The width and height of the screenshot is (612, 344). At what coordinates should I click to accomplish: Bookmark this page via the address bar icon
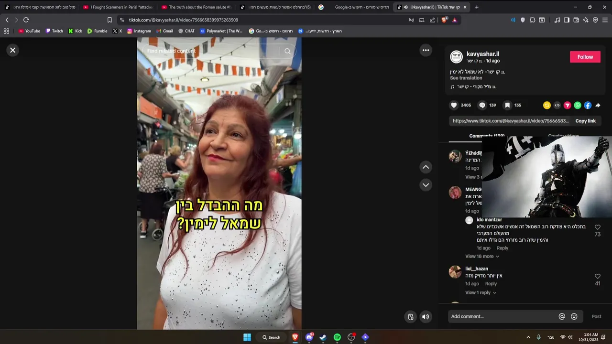tap(109, 20)
